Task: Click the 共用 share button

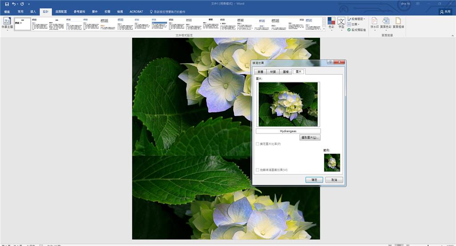Action: coord(445,12)
